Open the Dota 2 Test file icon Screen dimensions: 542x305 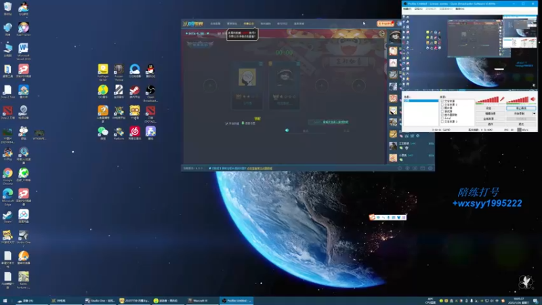point(7,91)
